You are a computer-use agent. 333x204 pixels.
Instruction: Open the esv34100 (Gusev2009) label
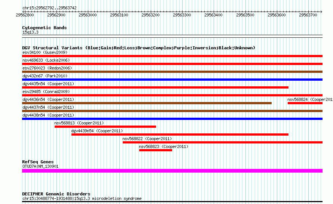[x=45, y=52]
